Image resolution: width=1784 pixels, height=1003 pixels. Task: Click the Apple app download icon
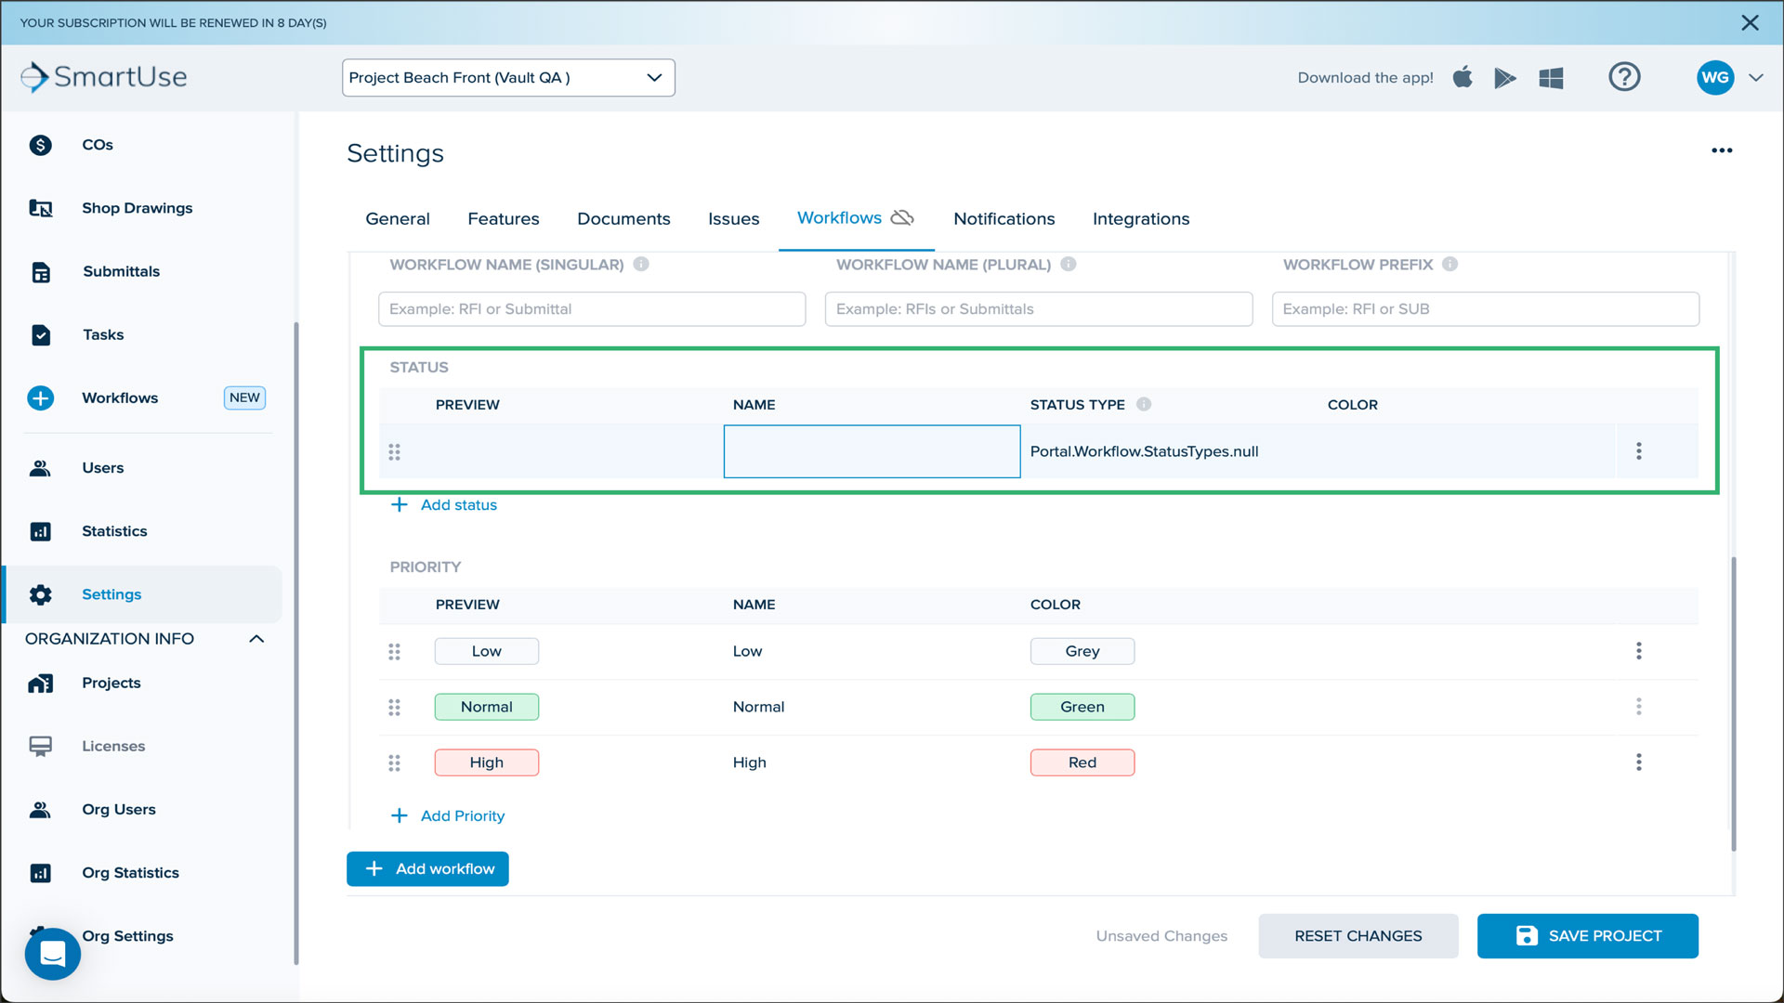point(1463,77)
